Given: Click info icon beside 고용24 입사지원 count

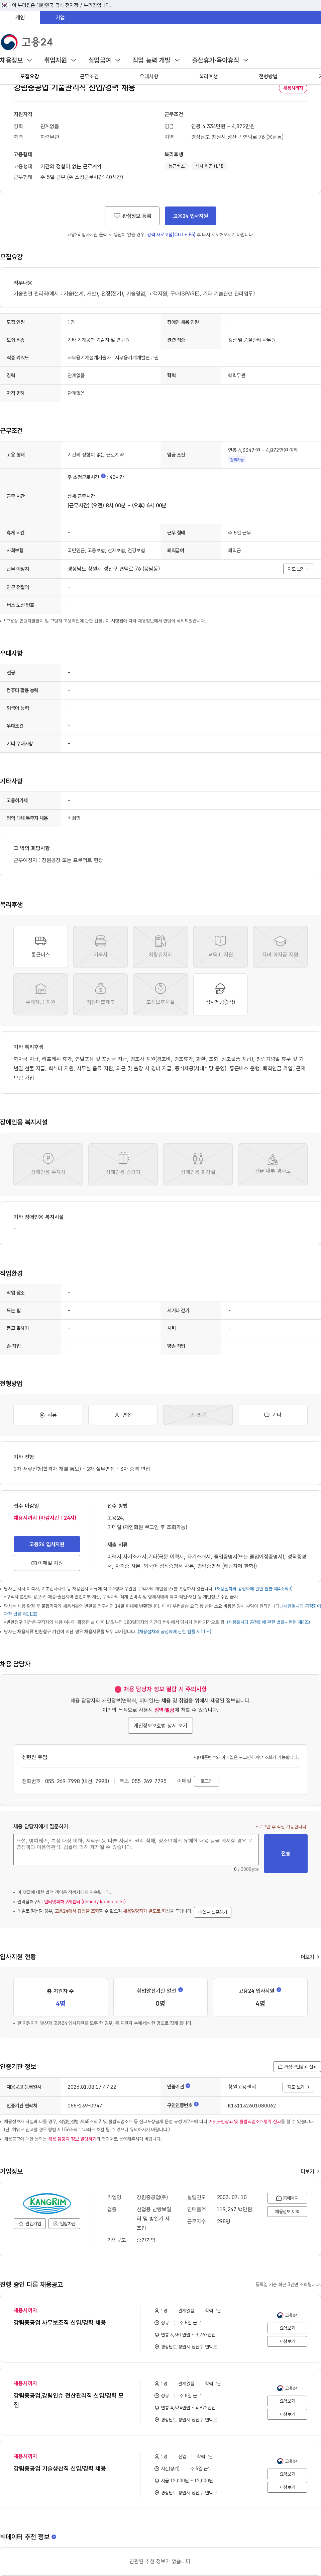Looking at the screenshot, I should [279, 1990].
